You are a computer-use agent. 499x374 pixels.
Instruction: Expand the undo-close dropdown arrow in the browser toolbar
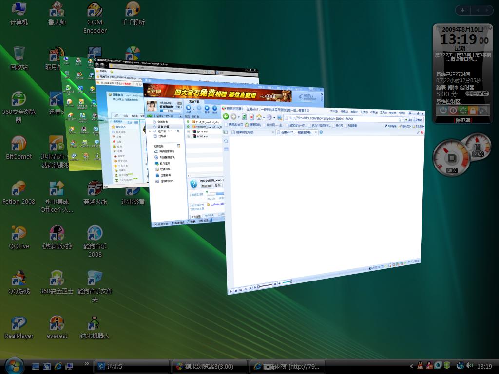(x=274, y=118)
